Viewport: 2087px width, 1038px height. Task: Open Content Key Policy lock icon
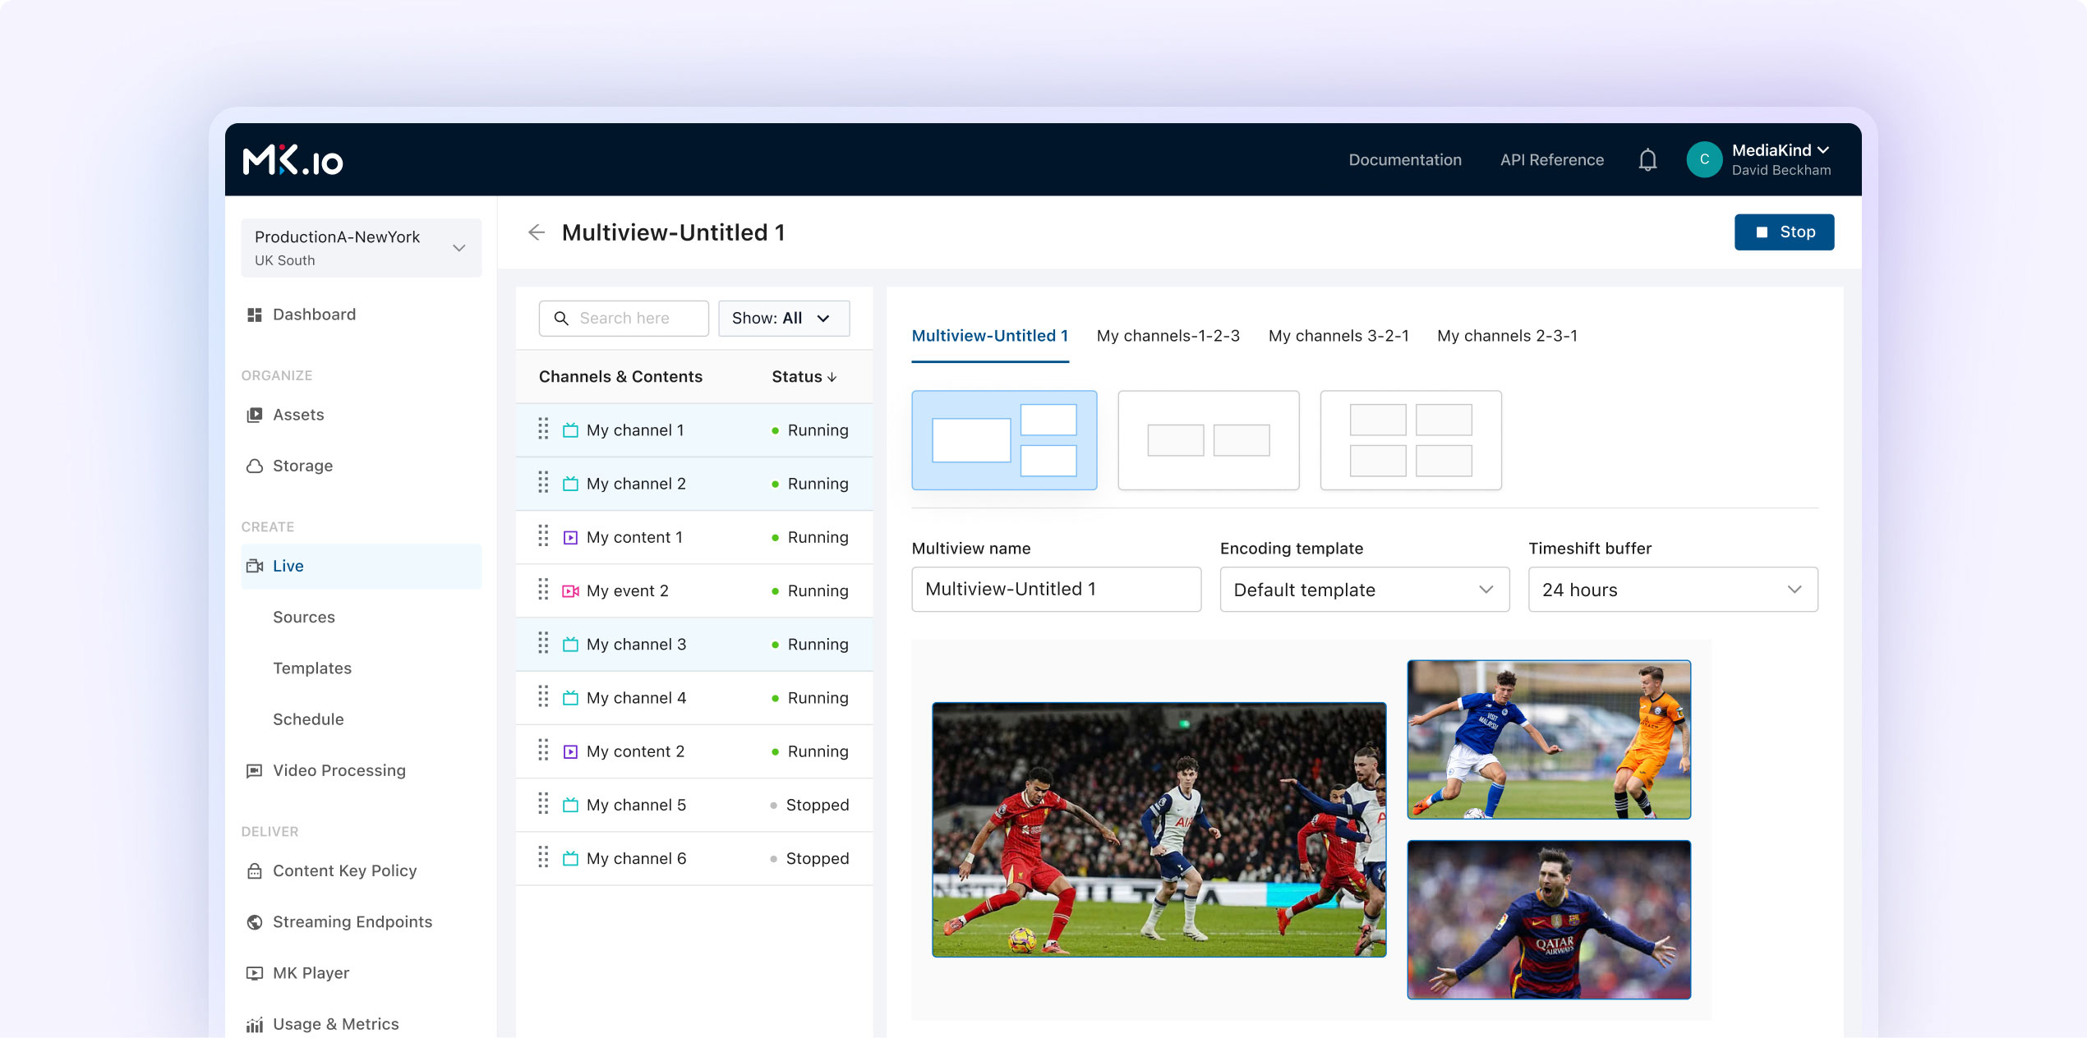pyautogui.click(x=255, y=870)
